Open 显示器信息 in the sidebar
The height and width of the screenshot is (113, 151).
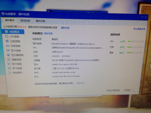[18, 55]
